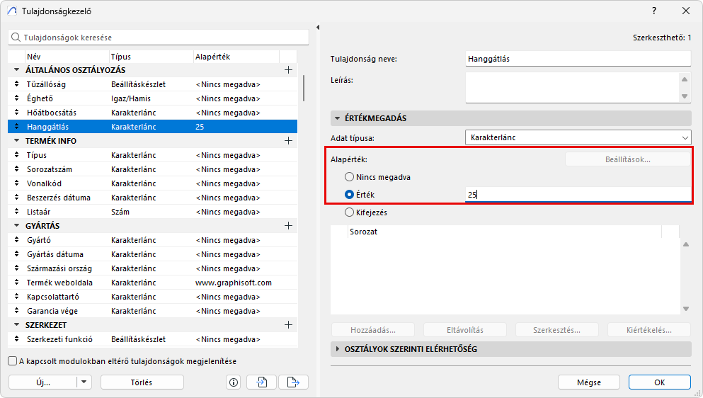The height and width of the screenshot is (398, 703).
Task: Select the Beszerzés dátuma property row
Action: click(152, 198)
